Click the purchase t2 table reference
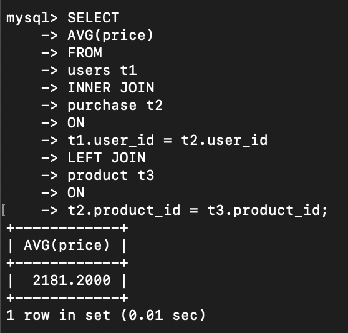The width and height of the screenshot is (348, 333). tap(115, 106)
